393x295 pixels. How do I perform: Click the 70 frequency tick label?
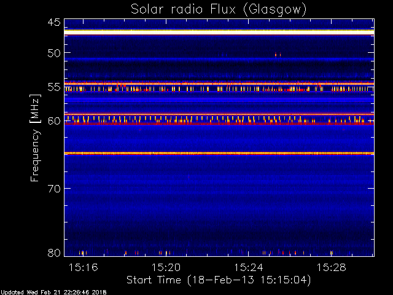pos(54,189)
